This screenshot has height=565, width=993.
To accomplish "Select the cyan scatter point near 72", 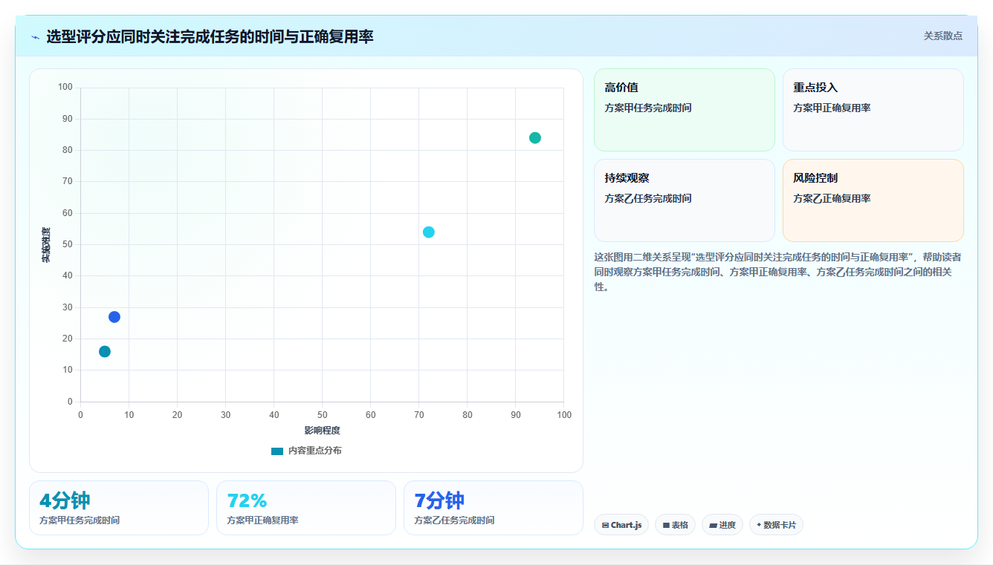I will coord(429,232).
